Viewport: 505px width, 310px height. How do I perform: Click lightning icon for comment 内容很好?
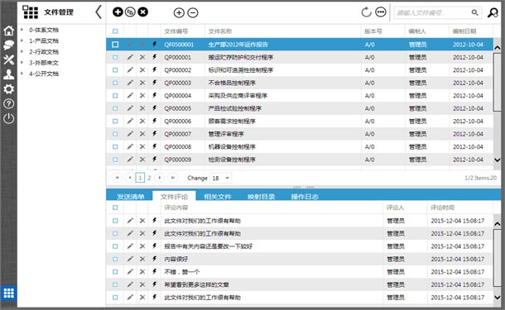coord(155,259)
